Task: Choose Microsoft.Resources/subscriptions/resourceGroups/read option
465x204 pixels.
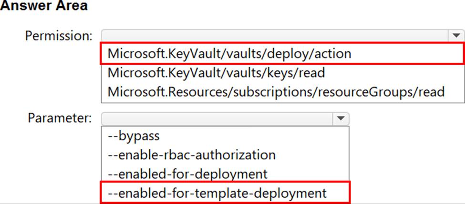Action: click(x=276, y=92)
